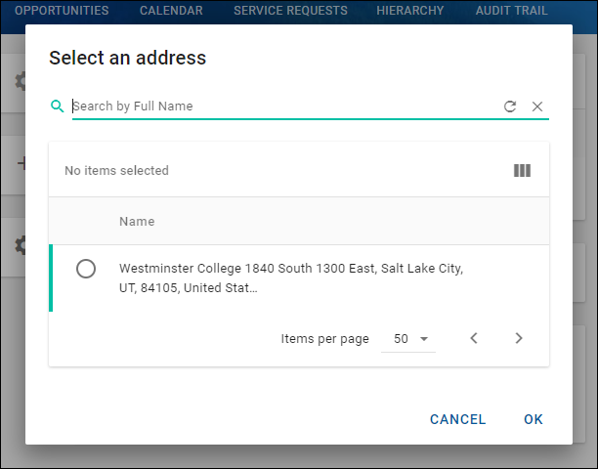Click the refresh icon in the search bar
This screenshot has height=469, width=598.
(x=510, y=107)
